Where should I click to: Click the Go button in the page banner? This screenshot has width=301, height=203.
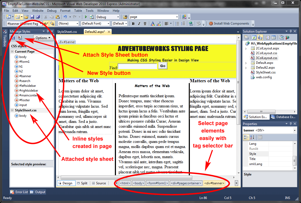[x=163, y=66]
